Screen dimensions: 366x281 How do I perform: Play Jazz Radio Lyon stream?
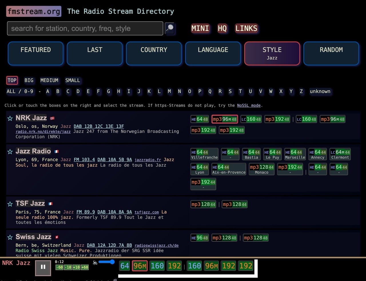pyautogui.click(x=200, y=169)
